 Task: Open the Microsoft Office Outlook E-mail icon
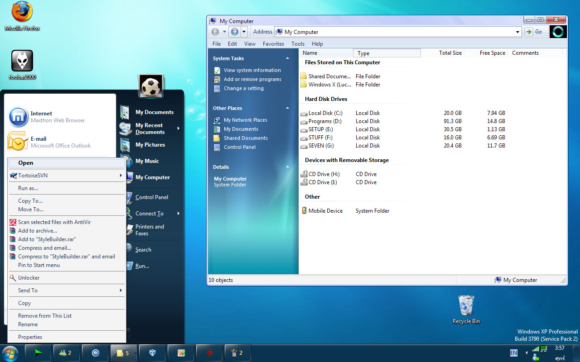[18, 142]
